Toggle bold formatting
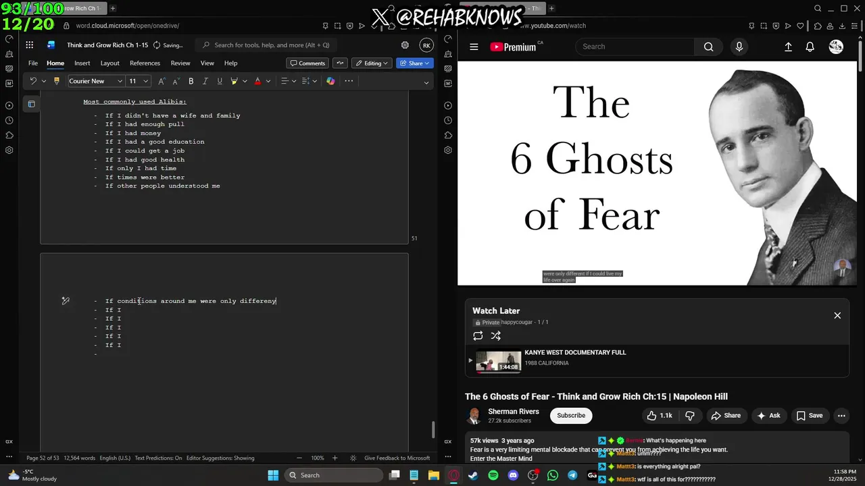 (x=191, y=81)
